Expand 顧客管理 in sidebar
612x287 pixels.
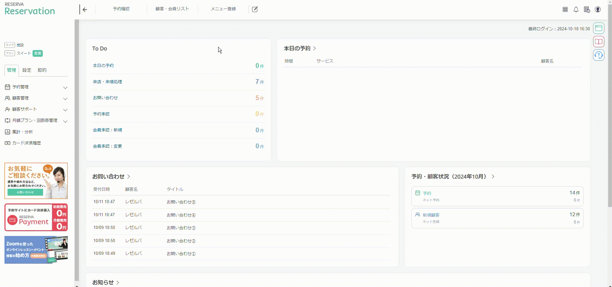point(36,98)
